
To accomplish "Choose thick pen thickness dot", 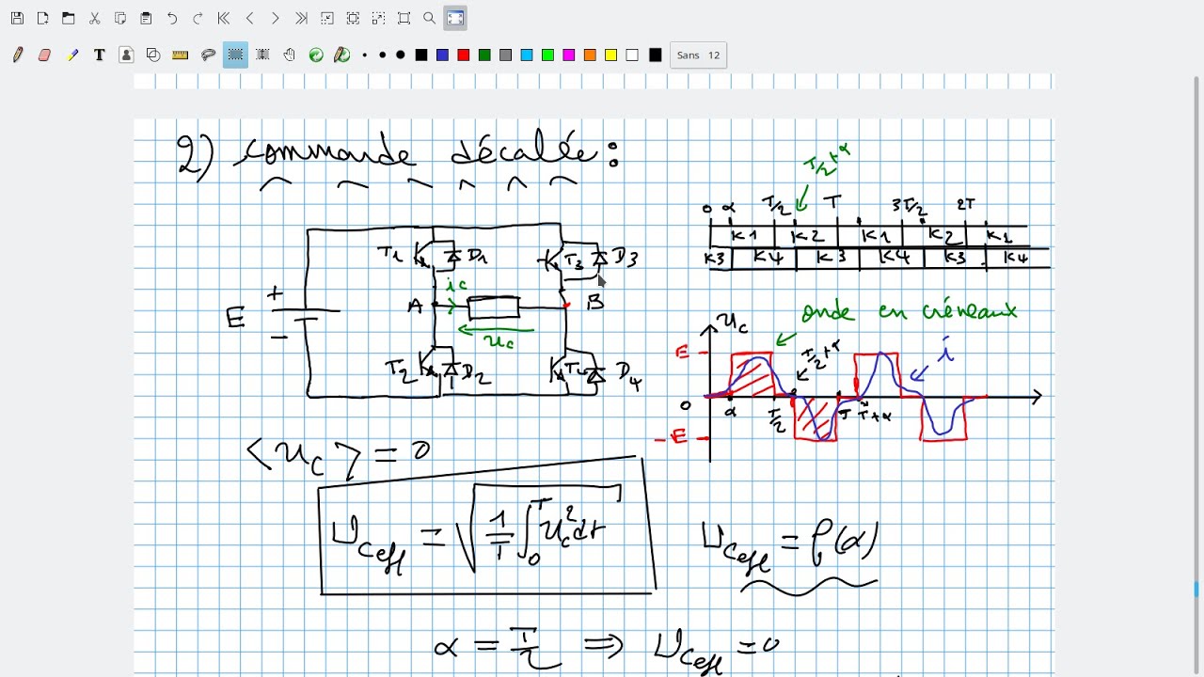I will (x=400, y=55).
